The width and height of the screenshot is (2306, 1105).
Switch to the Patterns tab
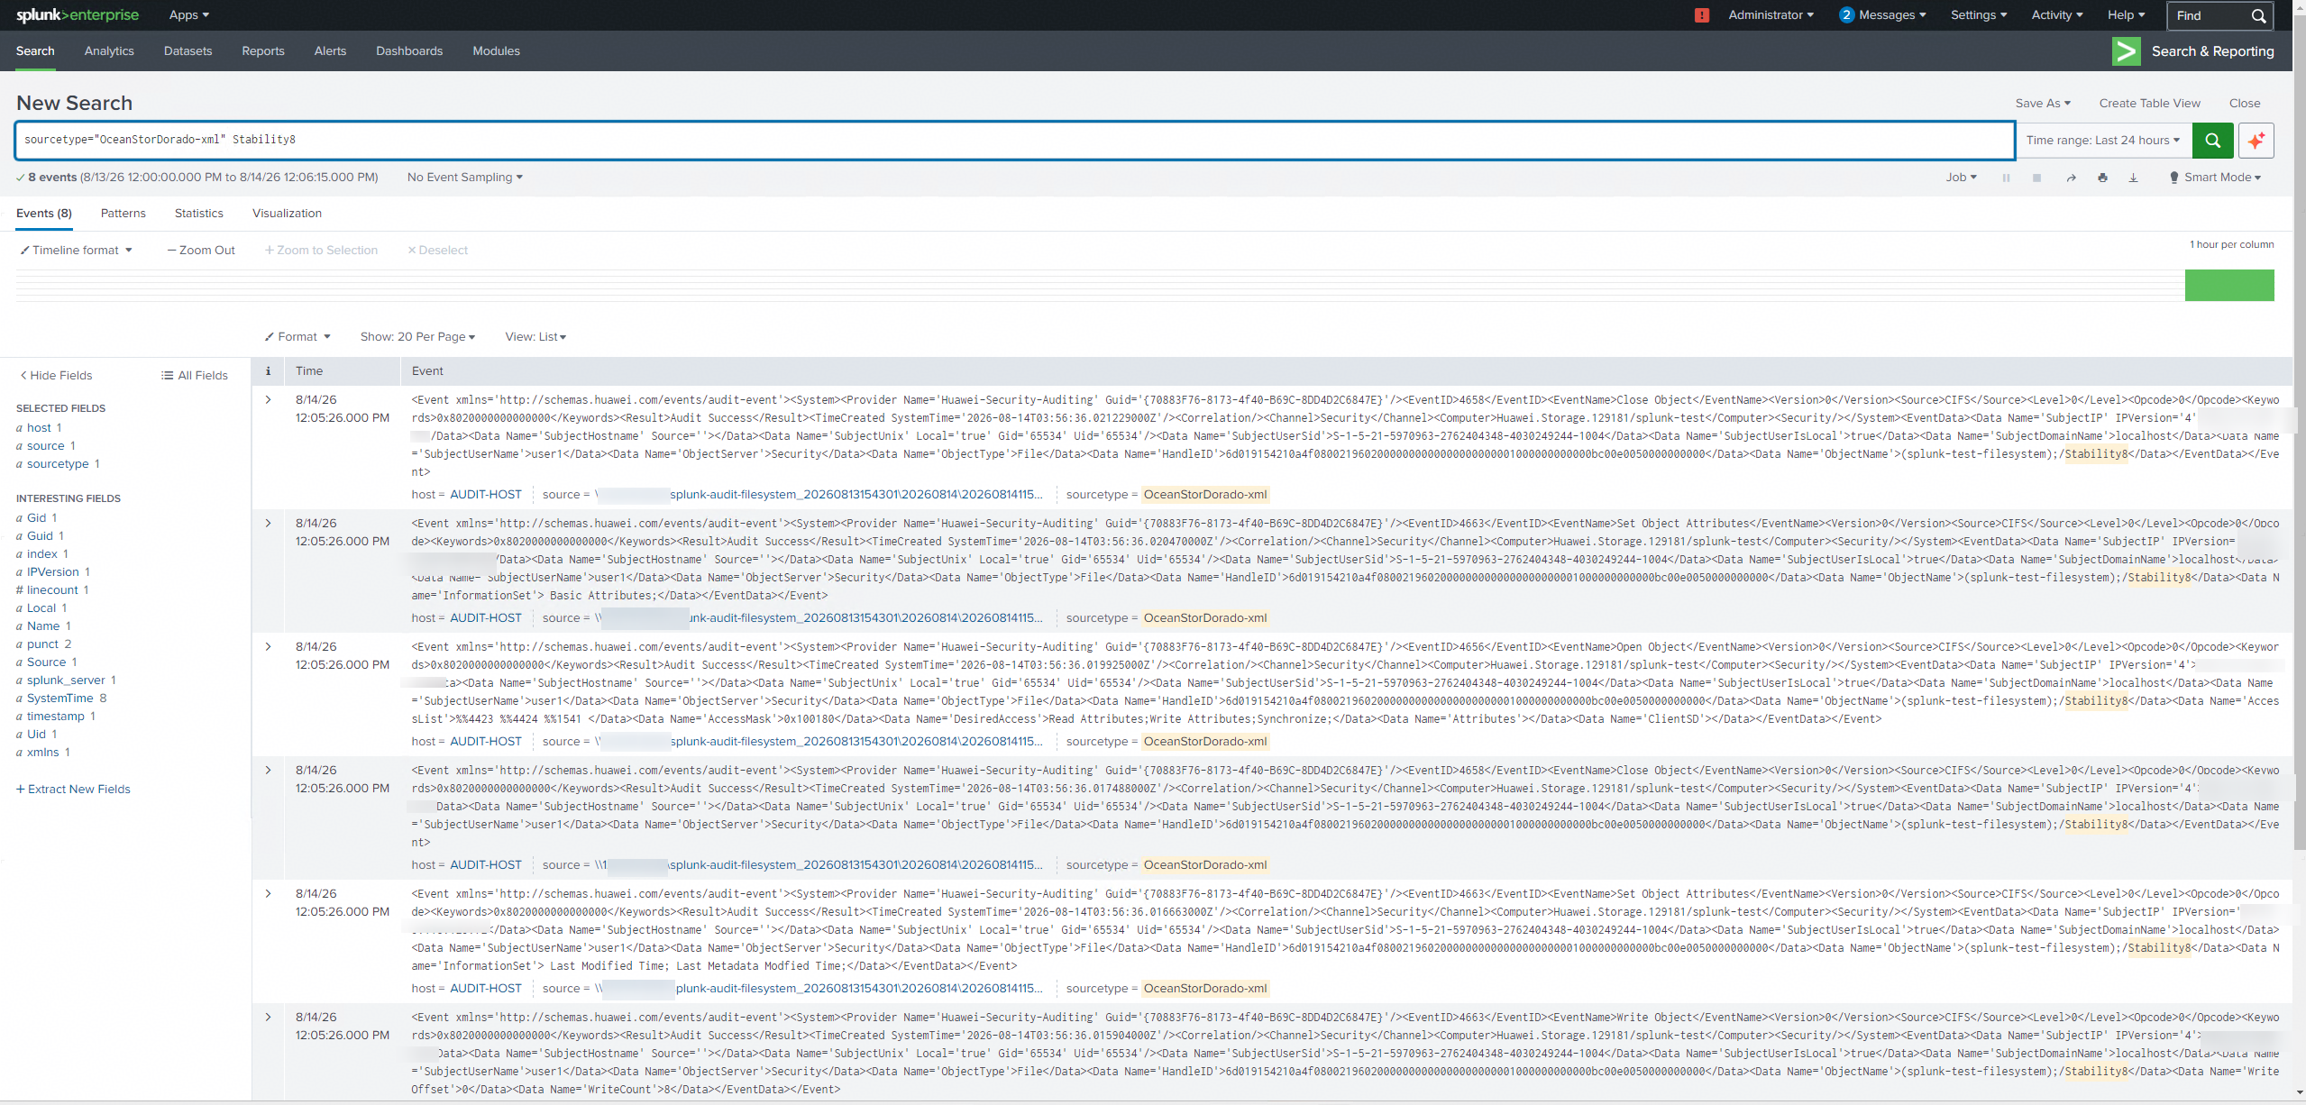[124, 214]
